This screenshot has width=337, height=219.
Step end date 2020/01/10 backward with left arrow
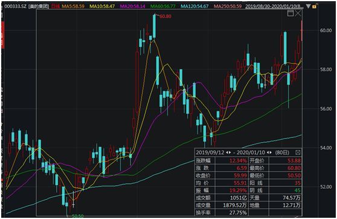click(x=268, y=152)
